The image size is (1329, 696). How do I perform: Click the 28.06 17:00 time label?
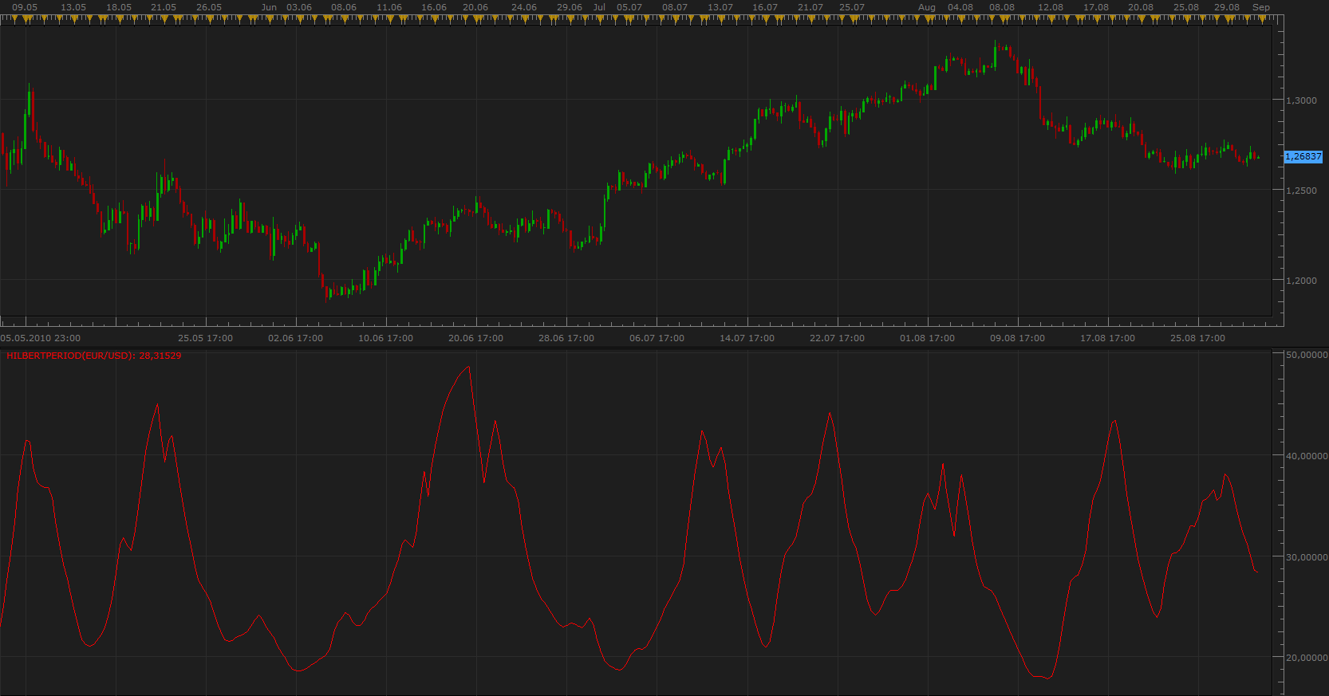[x=566, y=338]
